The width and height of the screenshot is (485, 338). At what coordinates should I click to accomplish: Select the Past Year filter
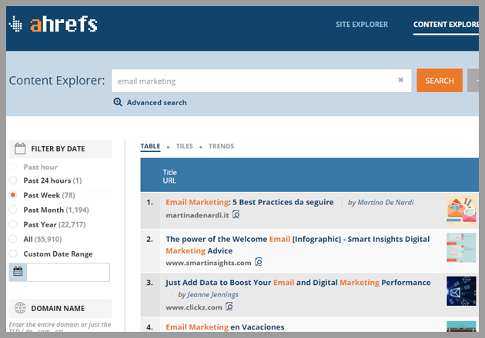click(x=13, y=224)
